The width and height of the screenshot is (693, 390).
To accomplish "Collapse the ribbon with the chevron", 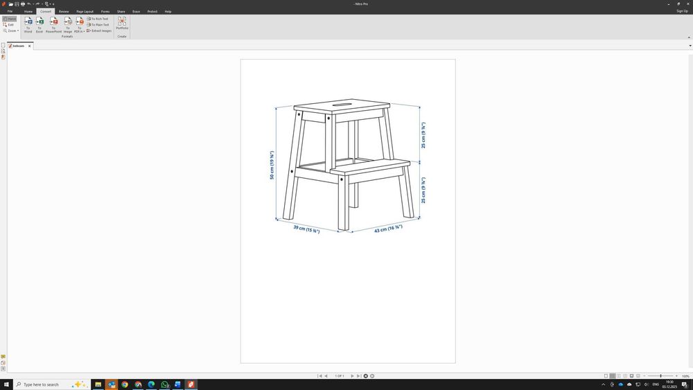I will [x=689, y=37].
